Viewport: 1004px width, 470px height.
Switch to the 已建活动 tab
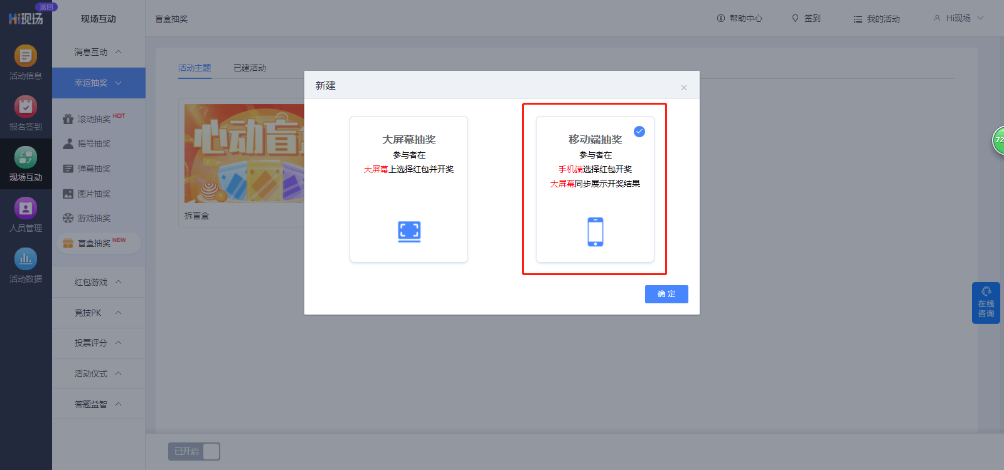pos(250,68)
